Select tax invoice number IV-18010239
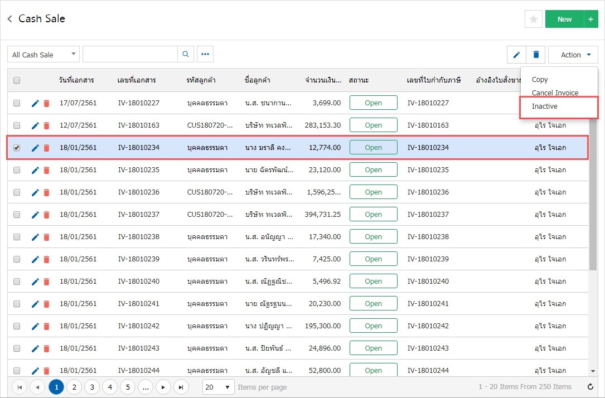 point(428,259)
